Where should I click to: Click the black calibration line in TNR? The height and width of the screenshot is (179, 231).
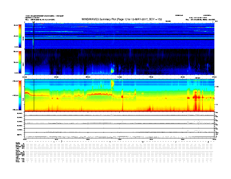click(34, 95)
